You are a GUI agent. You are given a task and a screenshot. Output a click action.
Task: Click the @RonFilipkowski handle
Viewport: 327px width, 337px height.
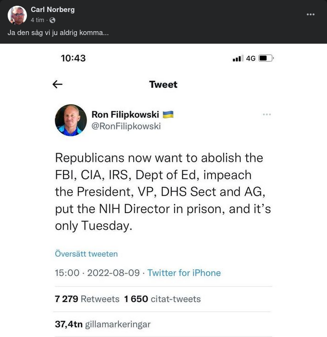point(126,126)
